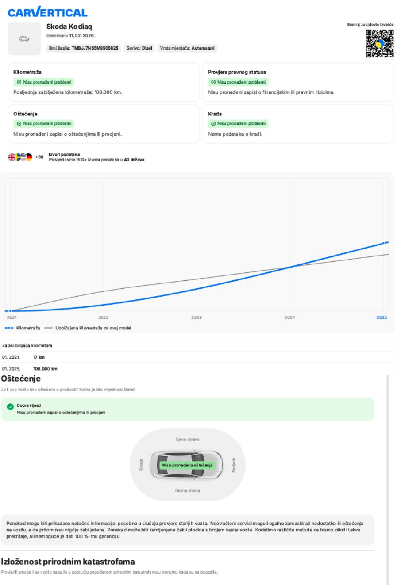The height and width of the screenshot is (585, 397).
Task: Click the car placeholder image icon
Action: [x=25, y=39]
